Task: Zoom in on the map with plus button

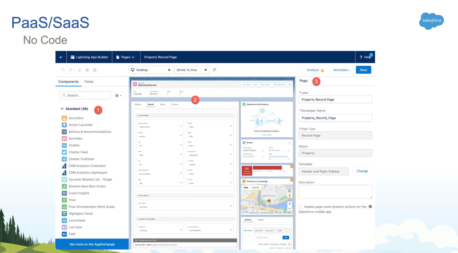Action: pos(290,204)
